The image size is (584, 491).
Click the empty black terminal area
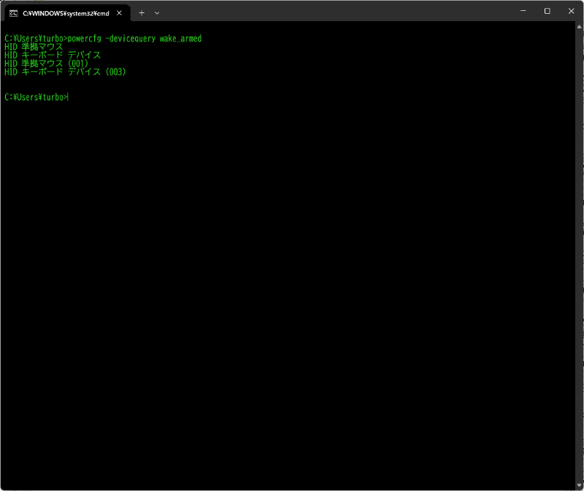pos(292,292)
